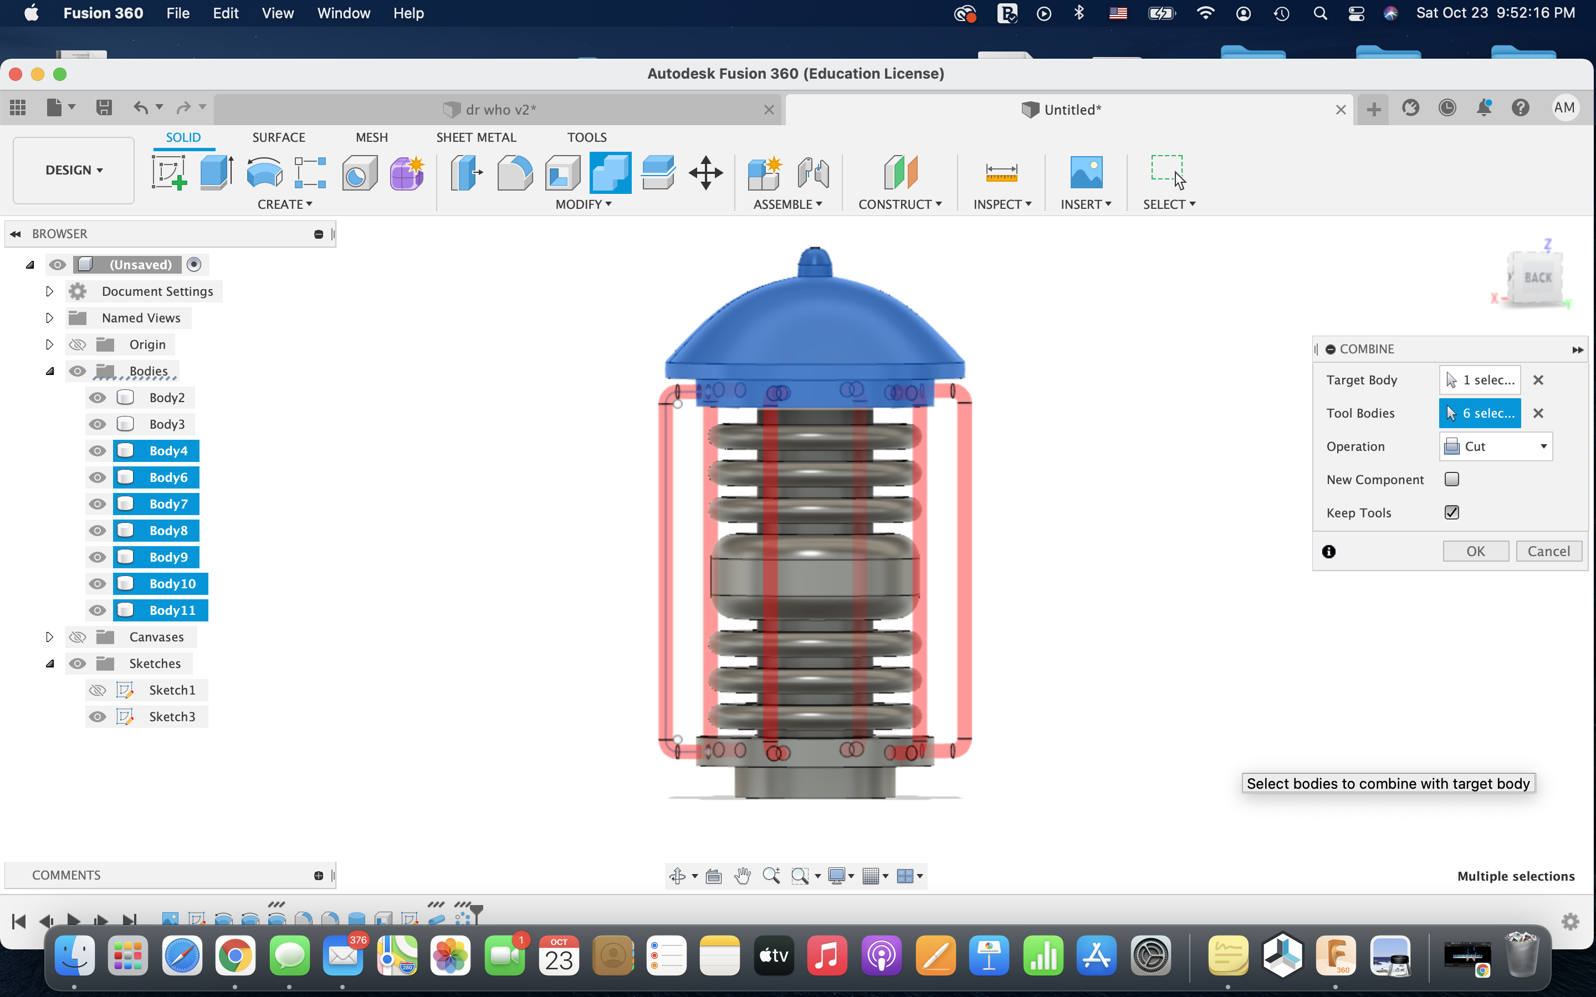1596x997 pixels.
Task: Toggle New Component checkbox in Combine
Action: 1451,479
